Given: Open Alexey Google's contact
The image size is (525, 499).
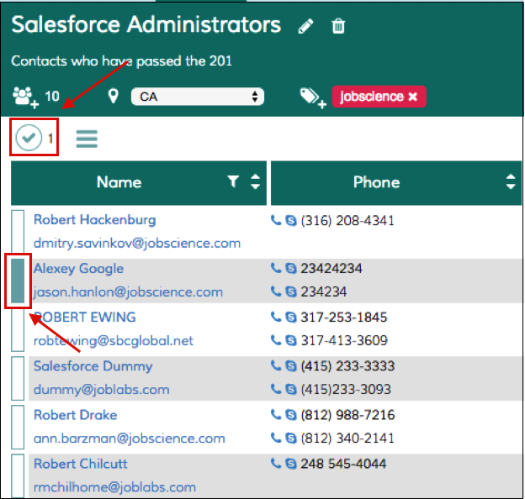Looking at the screenshot, I should pos(79,269).
